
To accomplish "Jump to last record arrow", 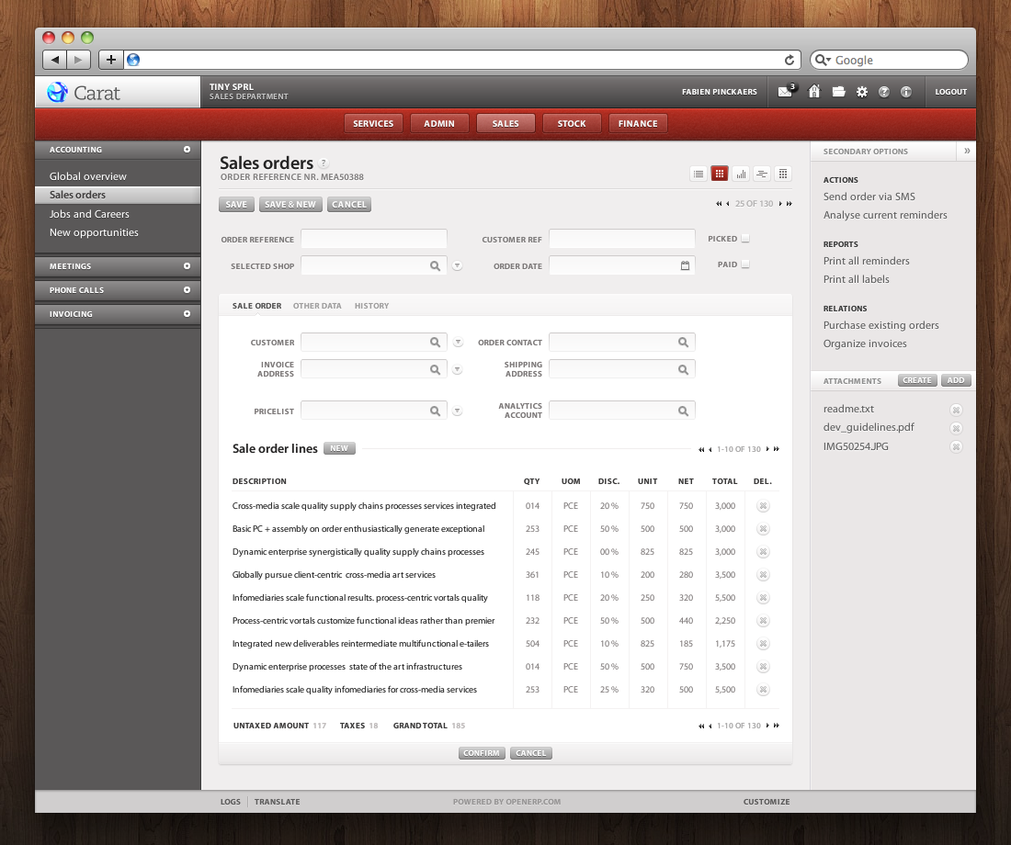I will 789,204.
